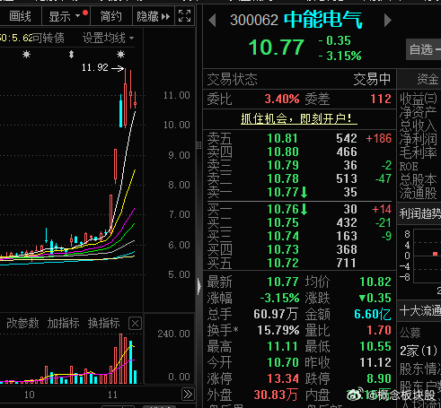Click 涨停 value 13.34
This screenshot has width=441, height=408.
click(x=283, y=378)
